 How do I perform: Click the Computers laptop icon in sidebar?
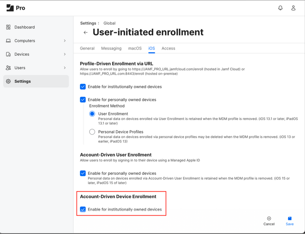[8, 41]
